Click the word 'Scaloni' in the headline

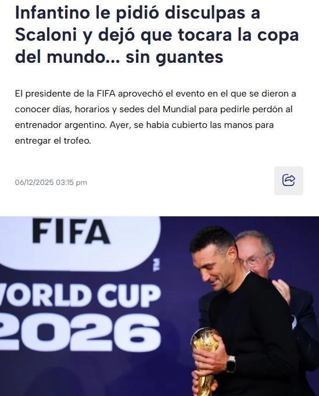click(x=46, y=35)
